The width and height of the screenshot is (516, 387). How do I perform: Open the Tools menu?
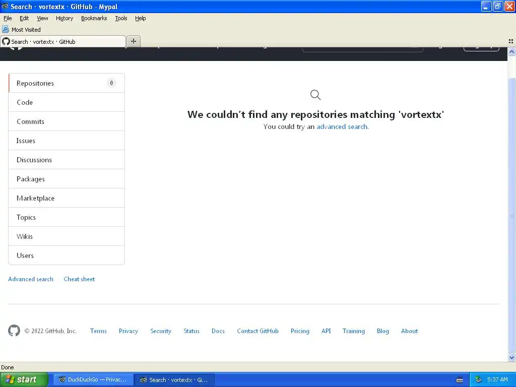click(x=121, y=18)
